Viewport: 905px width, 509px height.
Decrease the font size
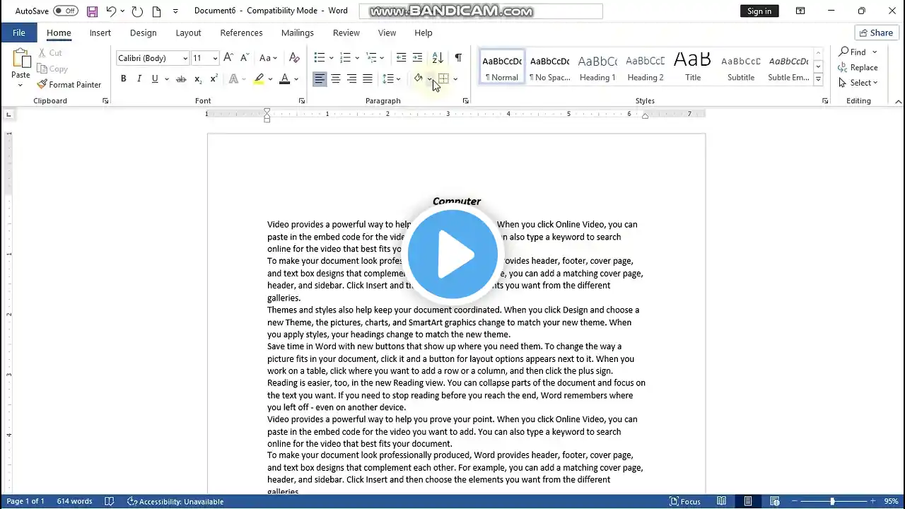[245, 58]
